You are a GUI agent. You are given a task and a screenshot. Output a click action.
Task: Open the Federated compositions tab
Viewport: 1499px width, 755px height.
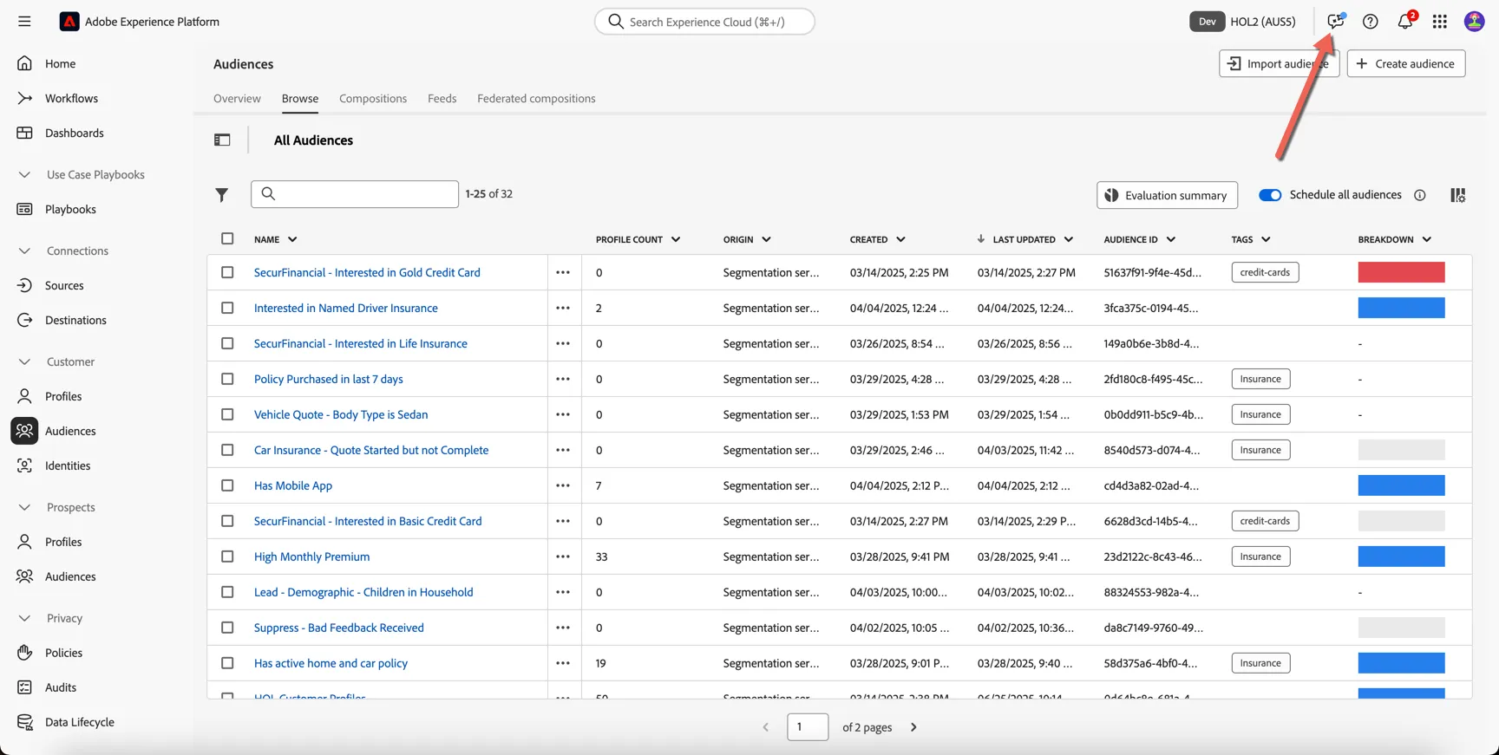tap(536, 98)
